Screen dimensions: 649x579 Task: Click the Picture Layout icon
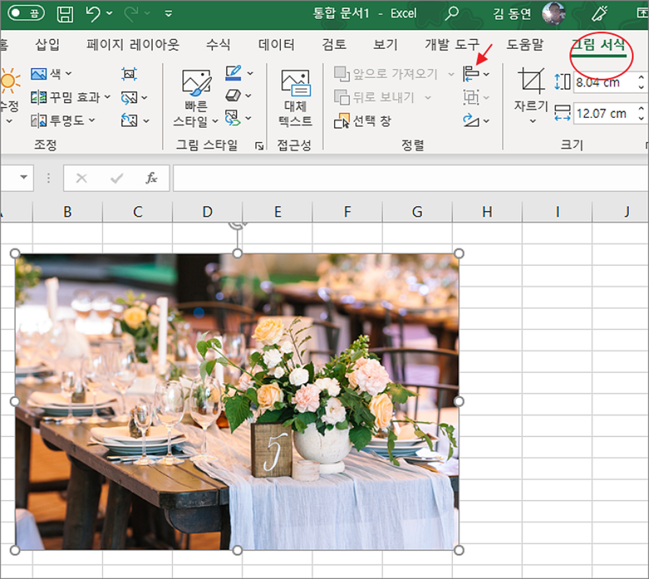pos(233,118)
